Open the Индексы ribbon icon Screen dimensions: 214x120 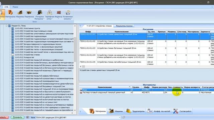59,14
